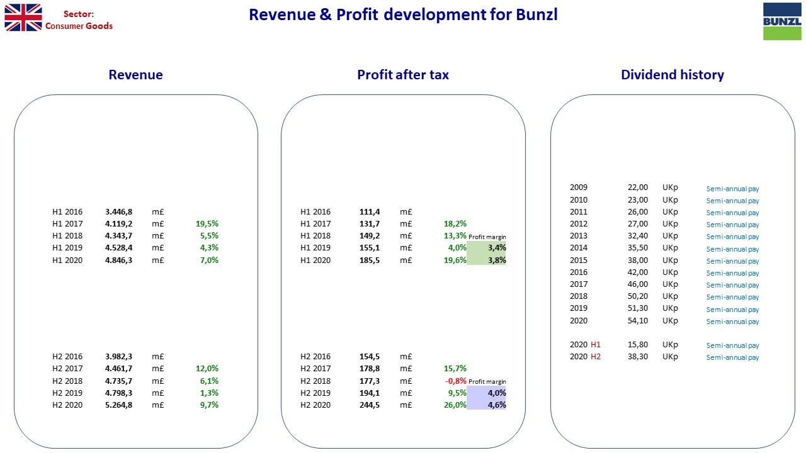The width and height of the screenshot is (806, 453).
Task: Click the red H1 label in dividends
Action: (x=596, y=344)
